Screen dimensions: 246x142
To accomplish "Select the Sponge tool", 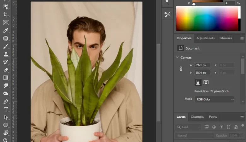I will coord(6,93).
